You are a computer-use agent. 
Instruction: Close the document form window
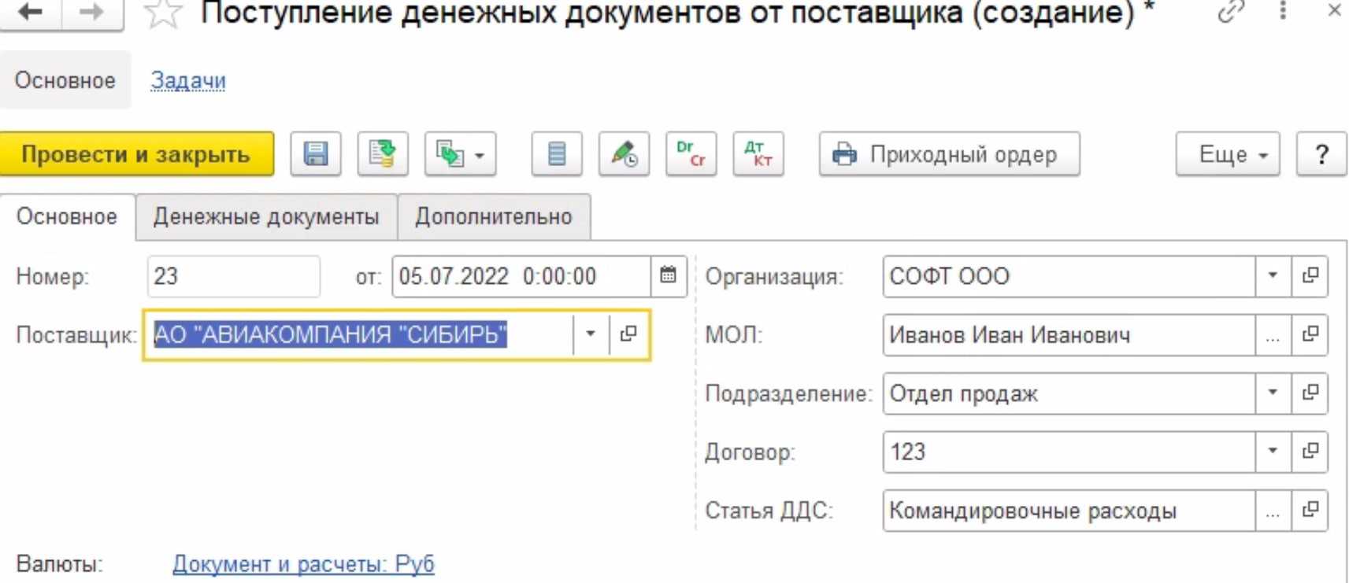[x=1334, y=10]
